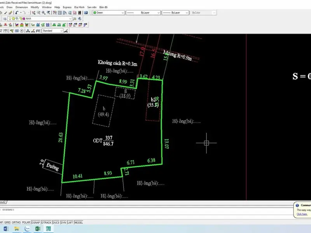Toggle LWT lineweight display
Viewport: 311px width, 233px height.
click(x=70, y=223)
